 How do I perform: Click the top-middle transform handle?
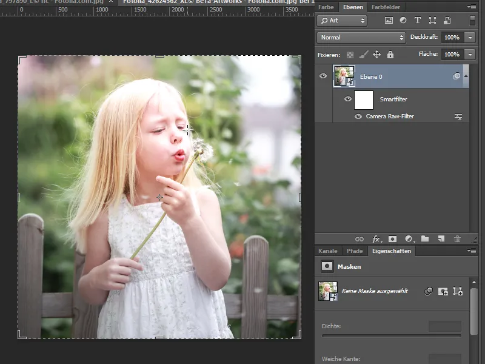click(x=159, y=56)
